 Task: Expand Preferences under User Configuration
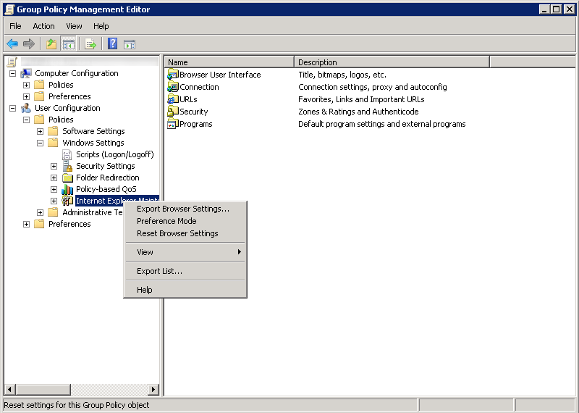click(26, 224)
